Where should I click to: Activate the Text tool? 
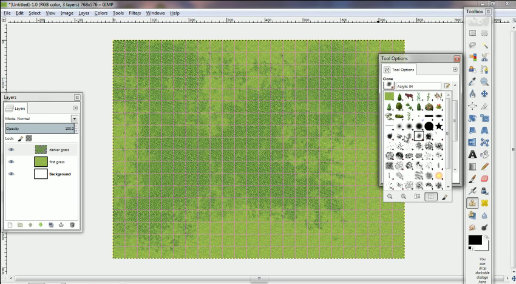pyautogui.click(x=472, y=154)
